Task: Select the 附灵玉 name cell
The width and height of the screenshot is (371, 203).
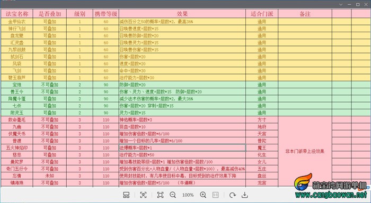Action: coord(17,113)
